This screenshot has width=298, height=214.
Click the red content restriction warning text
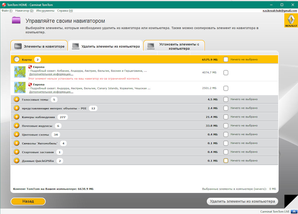(84, 79)
